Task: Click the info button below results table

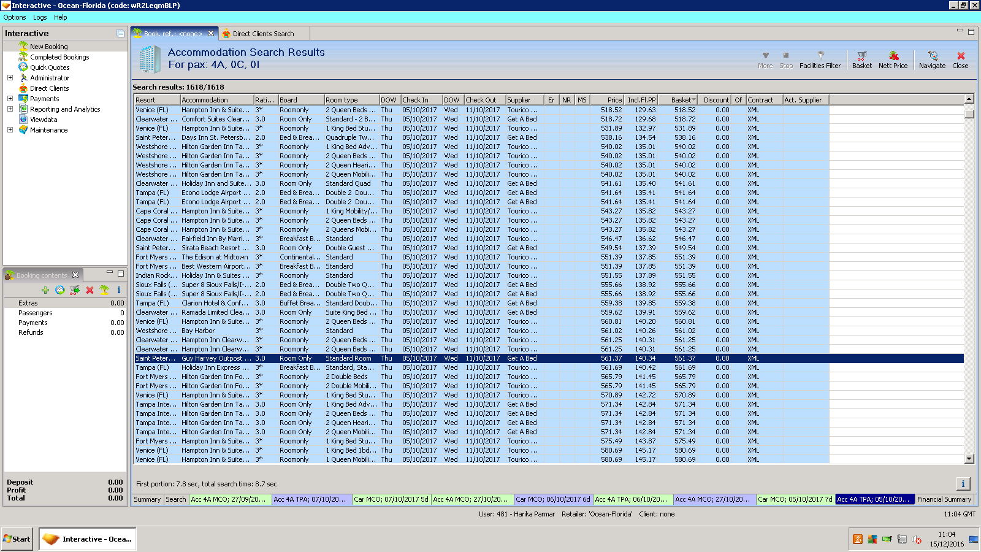Action: tap(963, 483)
